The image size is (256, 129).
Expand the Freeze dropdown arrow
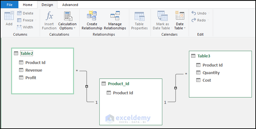click(x=36, y=20)
